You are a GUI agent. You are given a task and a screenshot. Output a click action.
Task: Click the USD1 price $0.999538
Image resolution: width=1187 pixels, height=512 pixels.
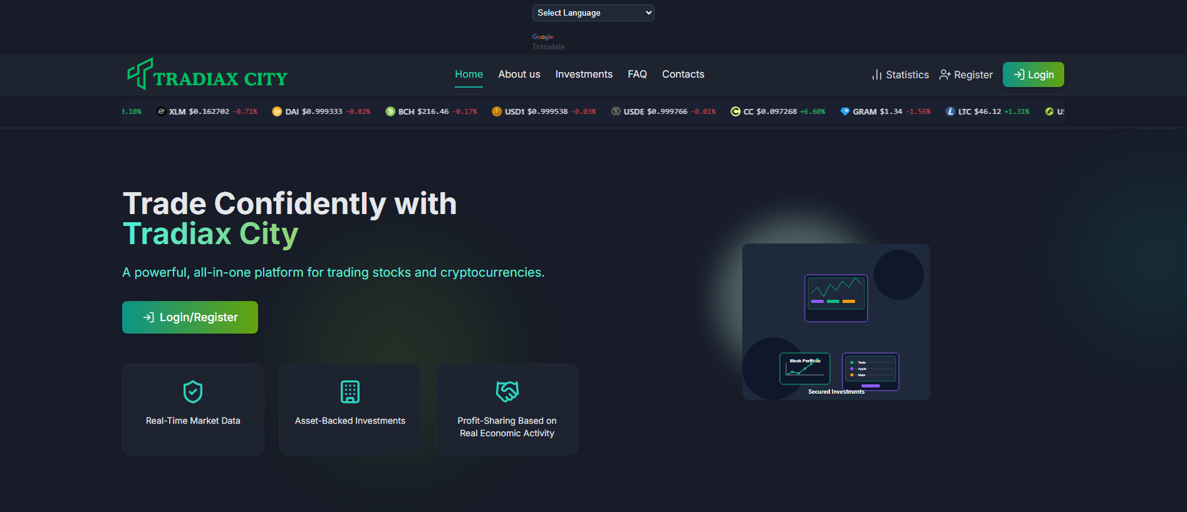[x=547, y=111]
